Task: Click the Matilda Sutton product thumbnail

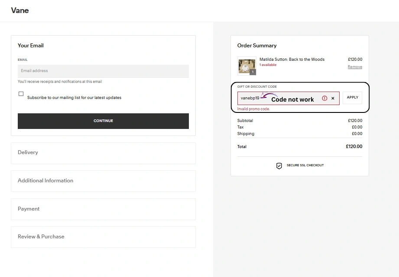Action: click(246, 65)
